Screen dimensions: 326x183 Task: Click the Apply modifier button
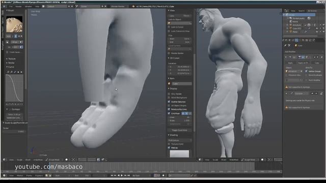click(x=290, y=63)
